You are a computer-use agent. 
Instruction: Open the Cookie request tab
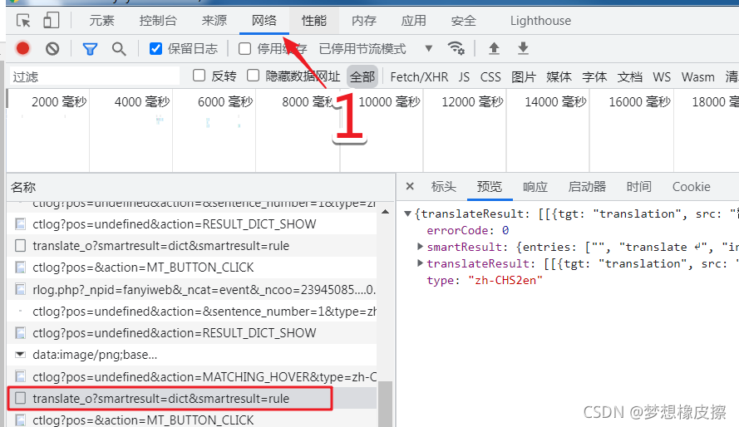pos(691,187)
